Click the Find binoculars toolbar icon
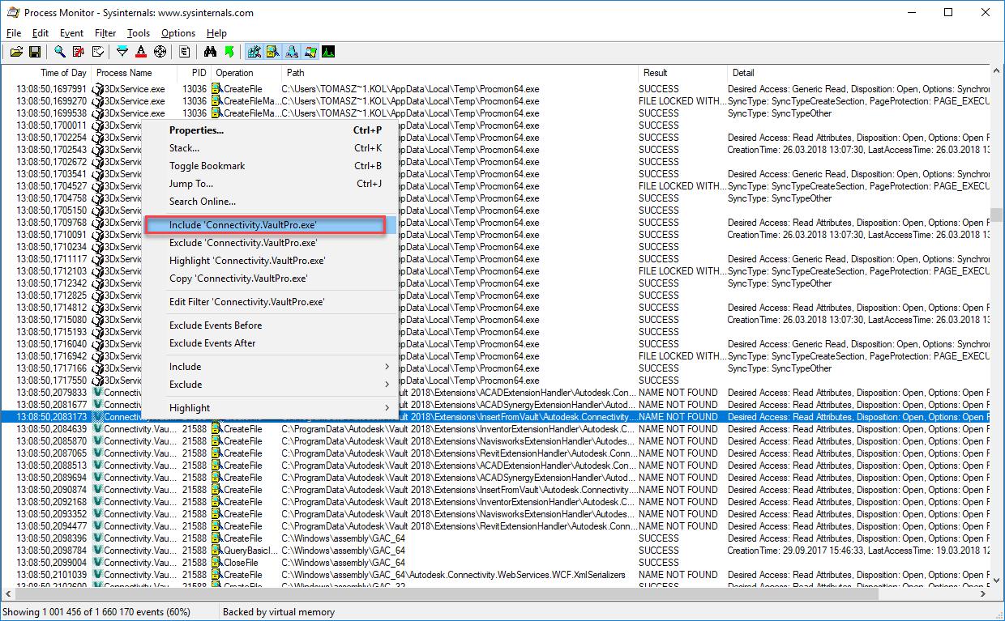Screen dimensions: 1005x621 click(x=210, y=53)
